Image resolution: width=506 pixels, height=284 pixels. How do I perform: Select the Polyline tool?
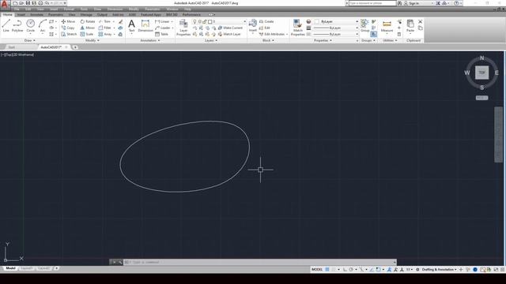point(17,25)
